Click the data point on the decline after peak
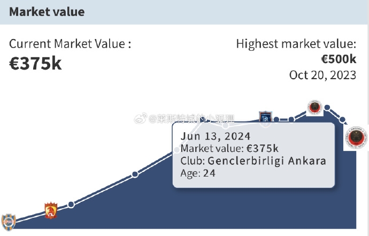The image size is (369, 236). (342, 119)
